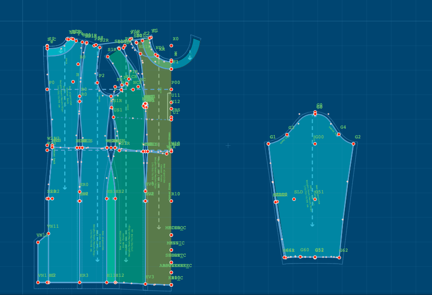432x295 pixels.
Task: Select point G1 on the sleeve
Action: (x=268, y=144)
